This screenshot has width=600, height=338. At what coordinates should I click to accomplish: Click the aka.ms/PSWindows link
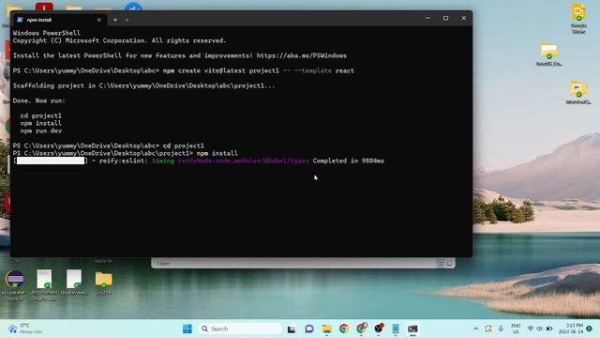coord(302,55)
